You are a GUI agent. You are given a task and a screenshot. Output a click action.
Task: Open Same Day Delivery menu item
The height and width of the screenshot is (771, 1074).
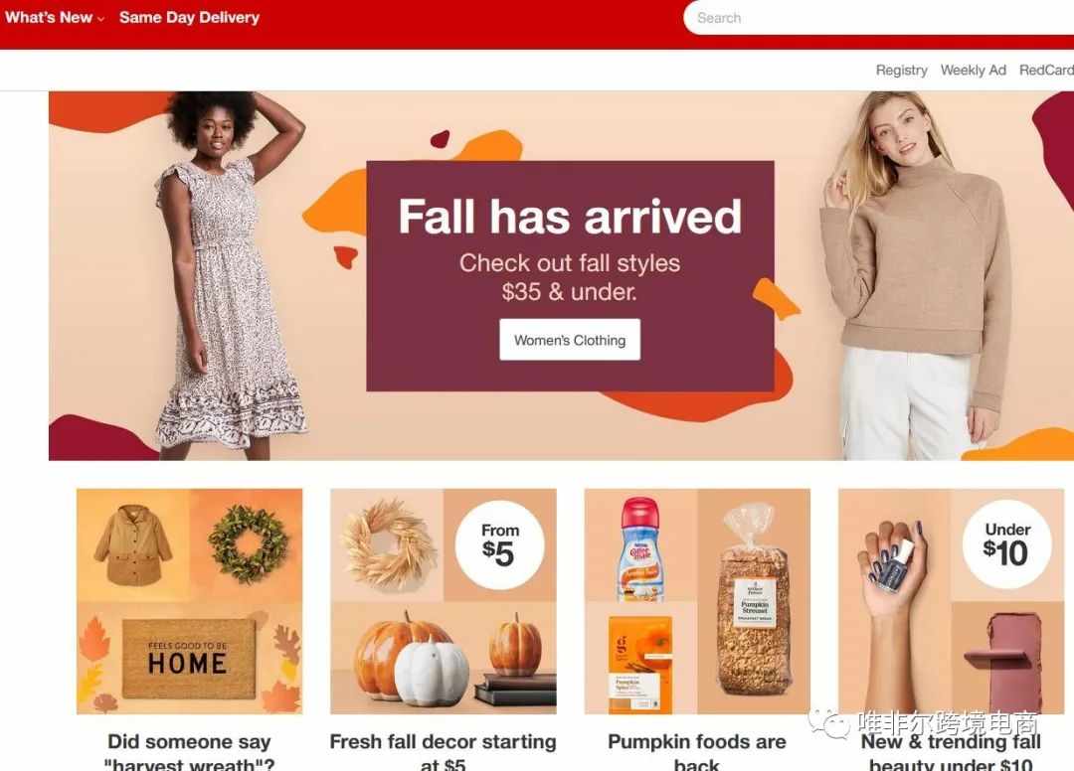point(189,18)
